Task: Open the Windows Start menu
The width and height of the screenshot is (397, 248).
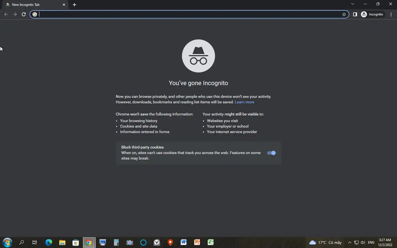Action: click(7, 242)
